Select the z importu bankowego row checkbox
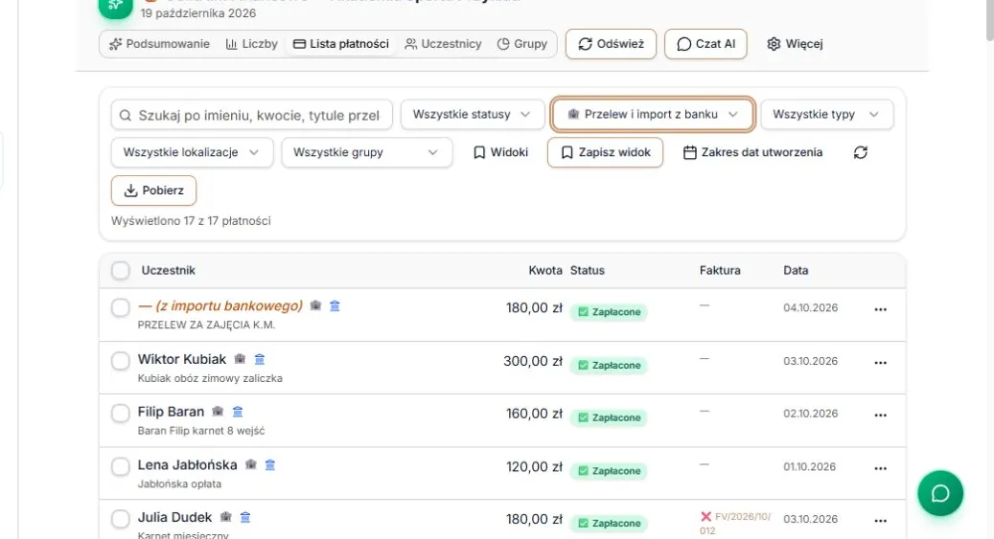Screen dimensions: 994x539 click(x=121, y=308)
